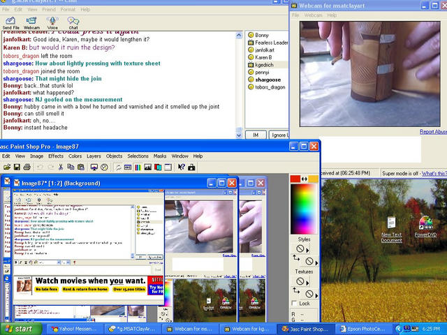Viewport: 447px width, 335px height.
Task: Click Netflix movie ad in Image87 window
Action: (89, 285)
